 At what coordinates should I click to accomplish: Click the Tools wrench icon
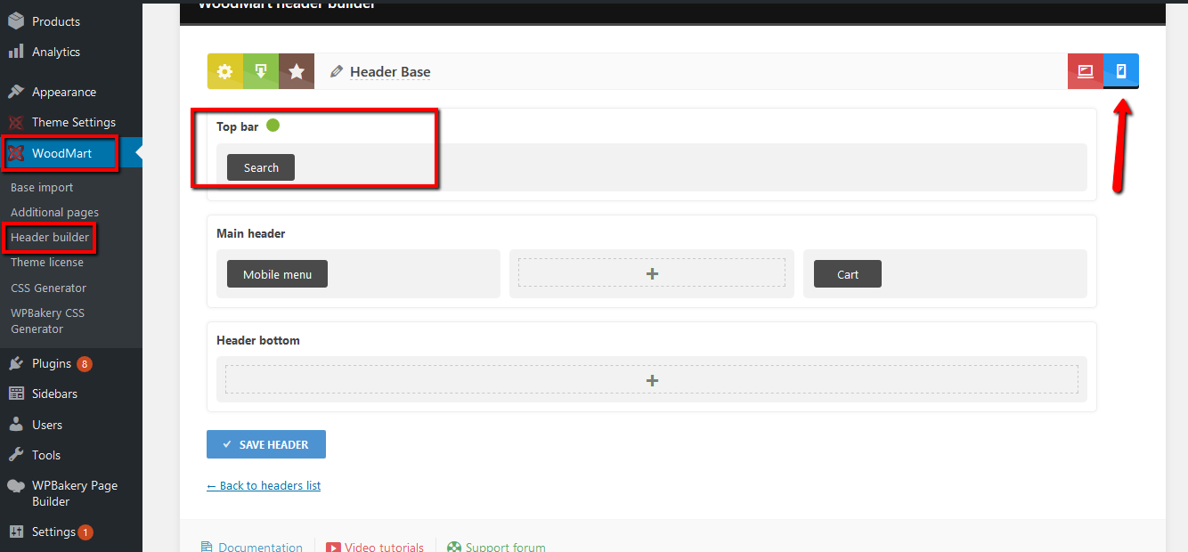point(16,455)
